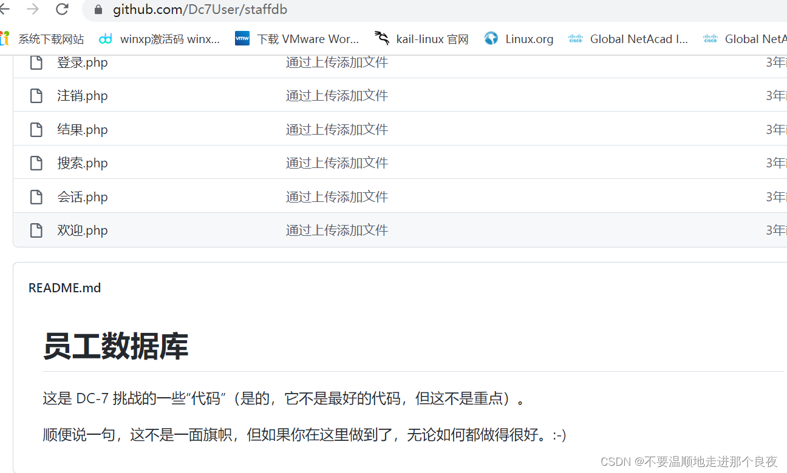Click the VMware bookmark favicon

coord(242,39)
